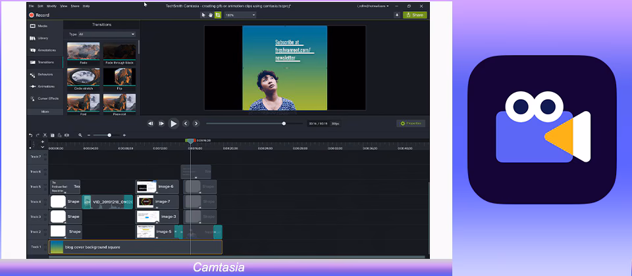Screen dimensions: 632x276
Task: Click the timeline horizontal scrollbar
Action: (x=236, y=257)
